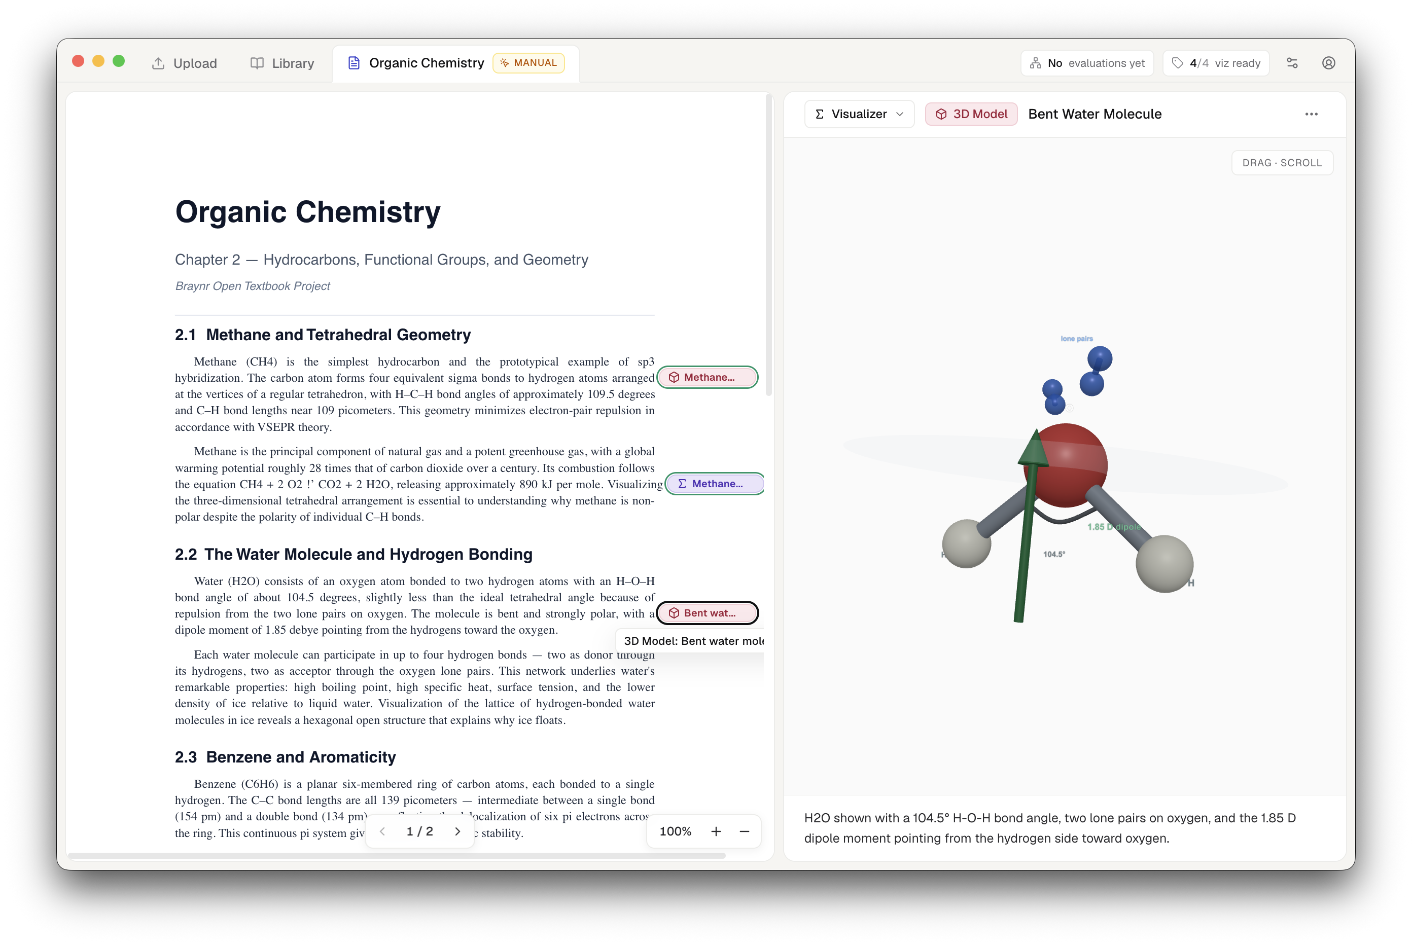Open the No evaluations yet indicator
The width and height of the screenshot is (1412, 945).
pos(1086,63)
